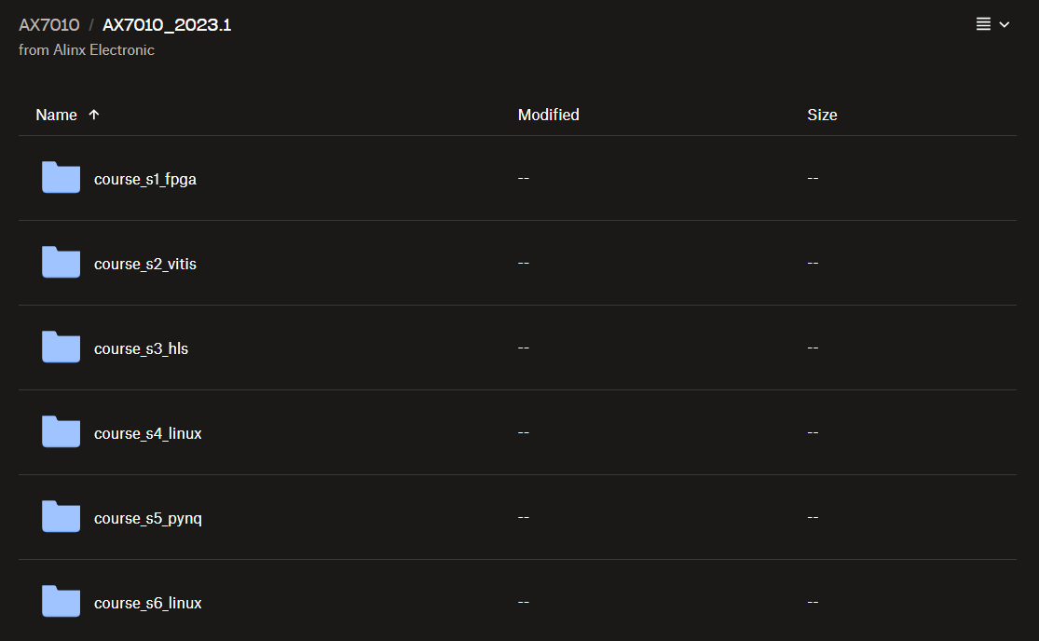The height and width of the screenshot is (641, 1039).
Task: Select the AX7010_2023.1 breadcrumb title
Action: [167, 25]
